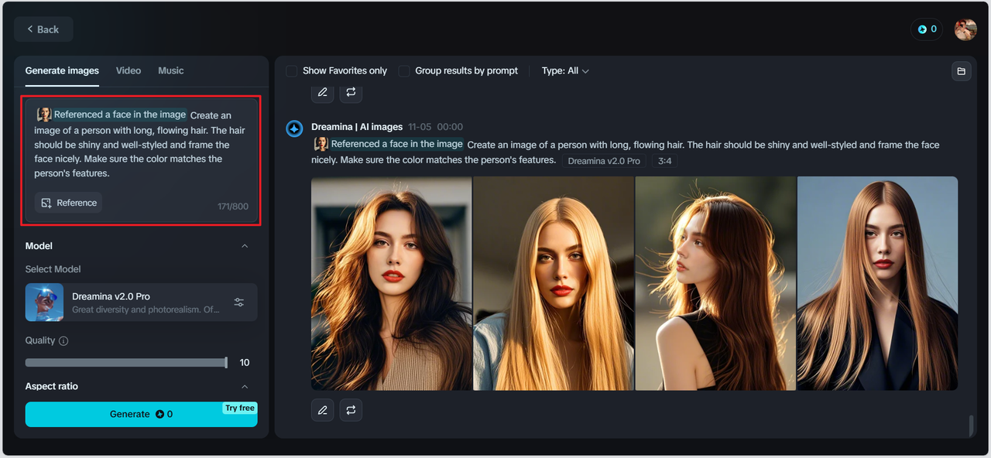991x458 pixels.
Task: Open the user profile avatar menu
Action: point(965,29)
